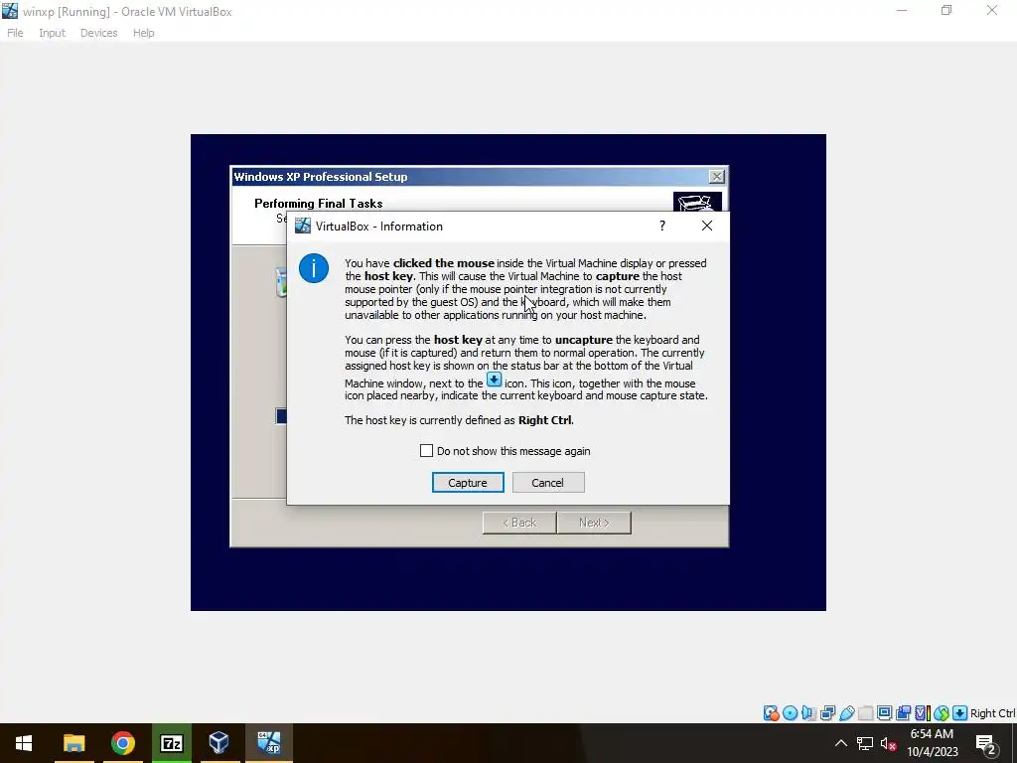Open File Explorer from the taskbar
This screenshot has height=763, width=1017.
tap(73, 743)
